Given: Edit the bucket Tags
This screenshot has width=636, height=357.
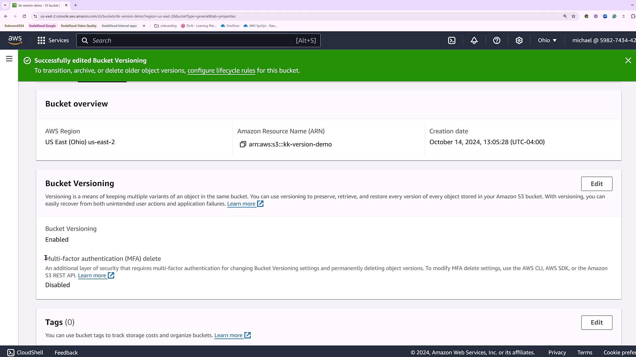Looking at the screenshot, I should coord(596,323).
